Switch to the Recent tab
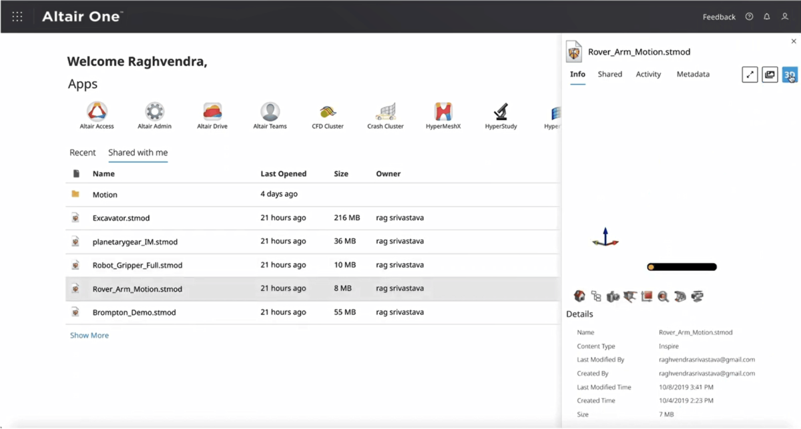Viewport: 801px width, 429px height. click(83, 153)
